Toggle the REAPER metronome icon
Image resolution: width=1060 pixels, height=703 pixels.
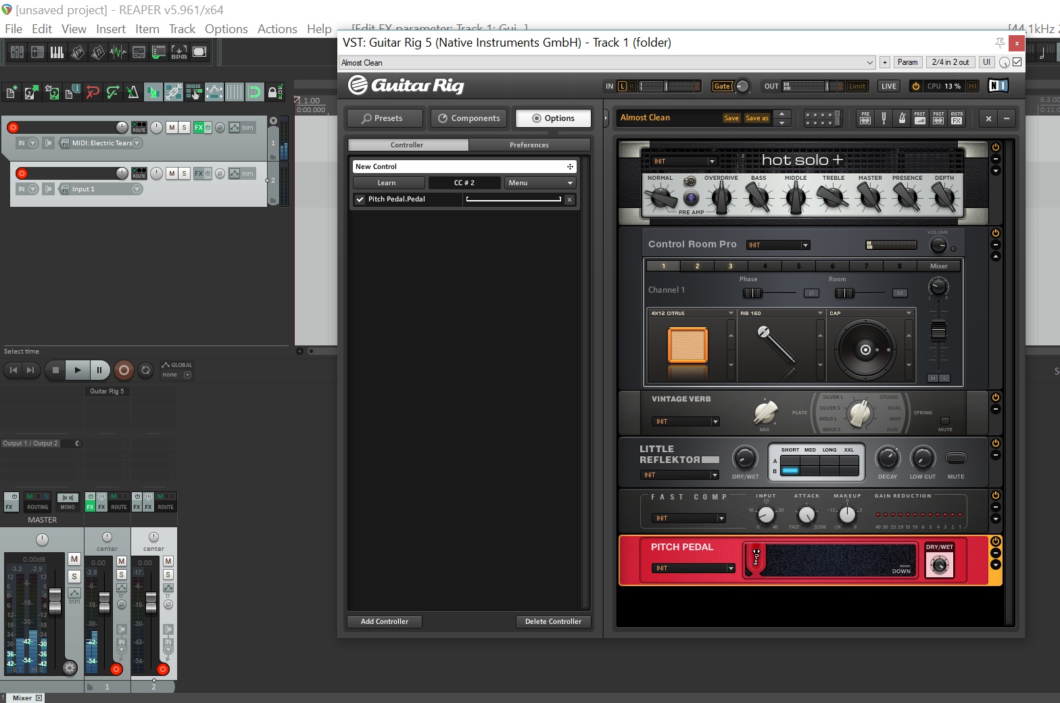point(133,93)
